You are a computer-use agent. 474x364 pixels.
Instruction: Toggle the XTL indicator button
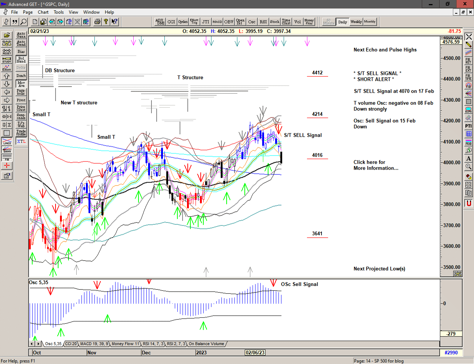(21, 141)
